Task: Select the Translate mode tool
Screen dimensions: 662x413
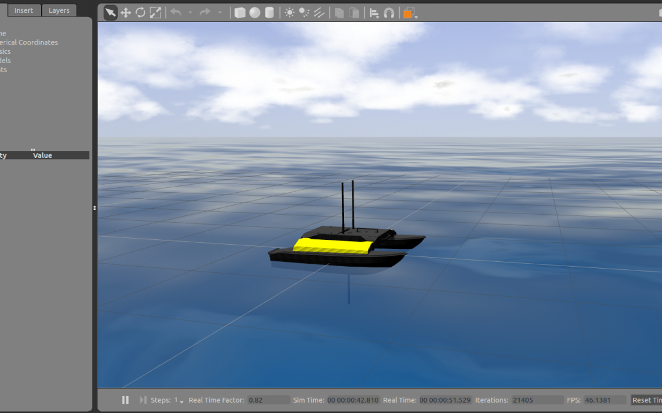Action: point(126,13)
